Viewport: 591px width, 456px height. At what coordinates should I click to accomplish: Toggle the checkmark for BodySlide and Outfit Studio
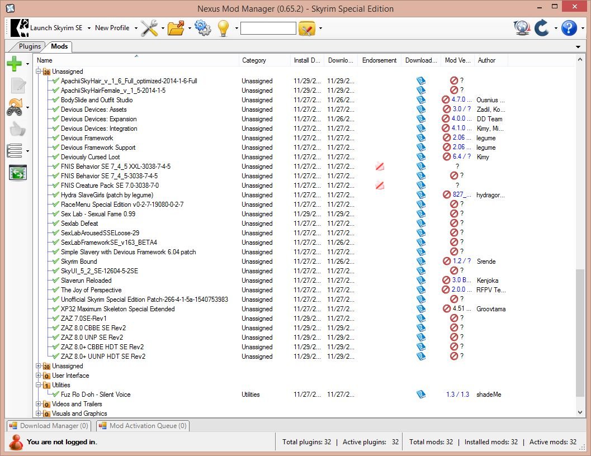[x=56, y=99]
